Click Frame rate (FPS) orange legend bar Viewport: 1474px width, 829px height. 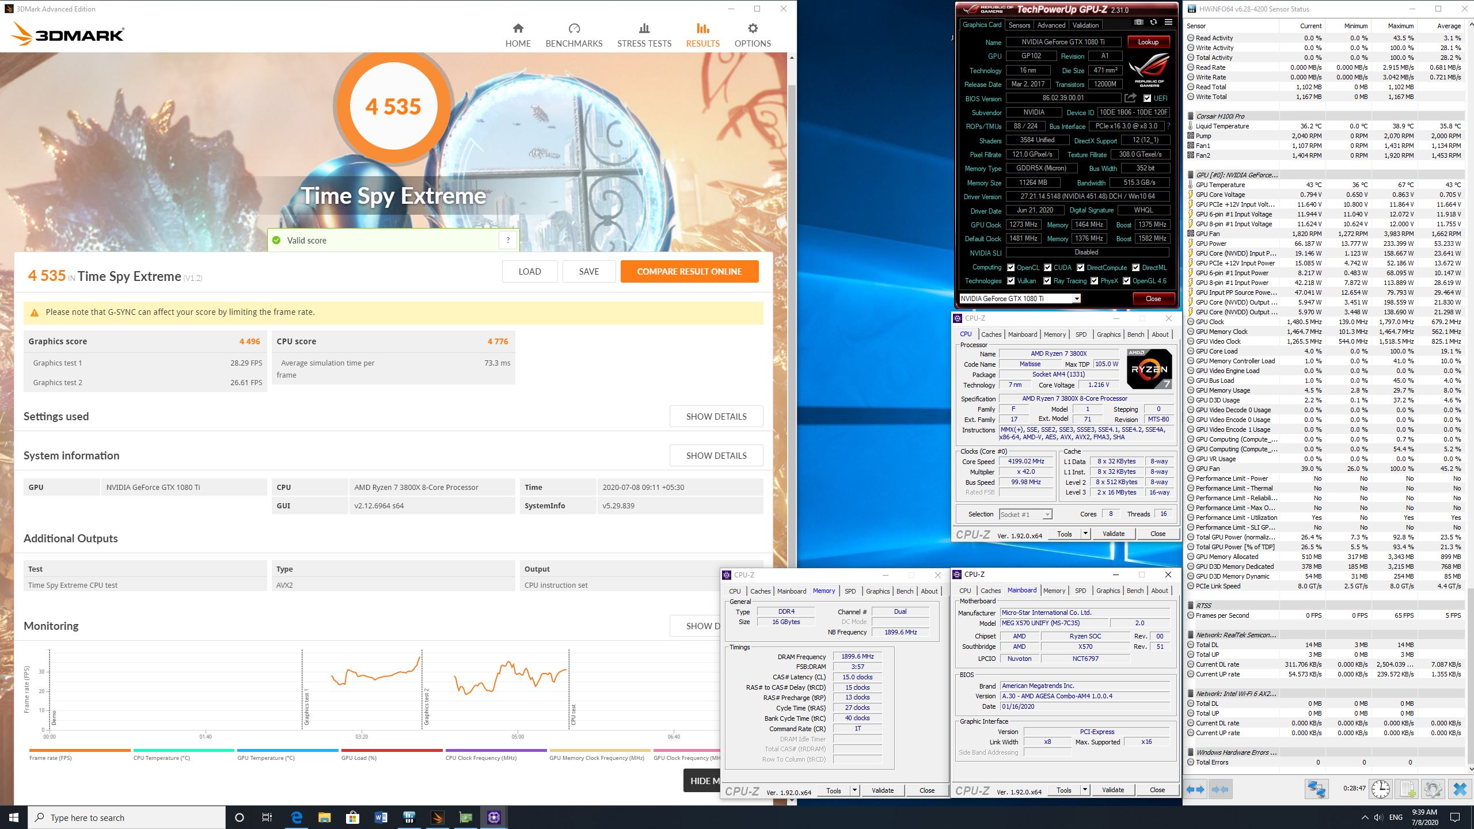[80, 750]
